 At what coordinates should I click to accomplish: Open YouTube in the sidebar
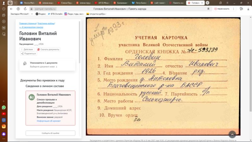coord(4,114)
